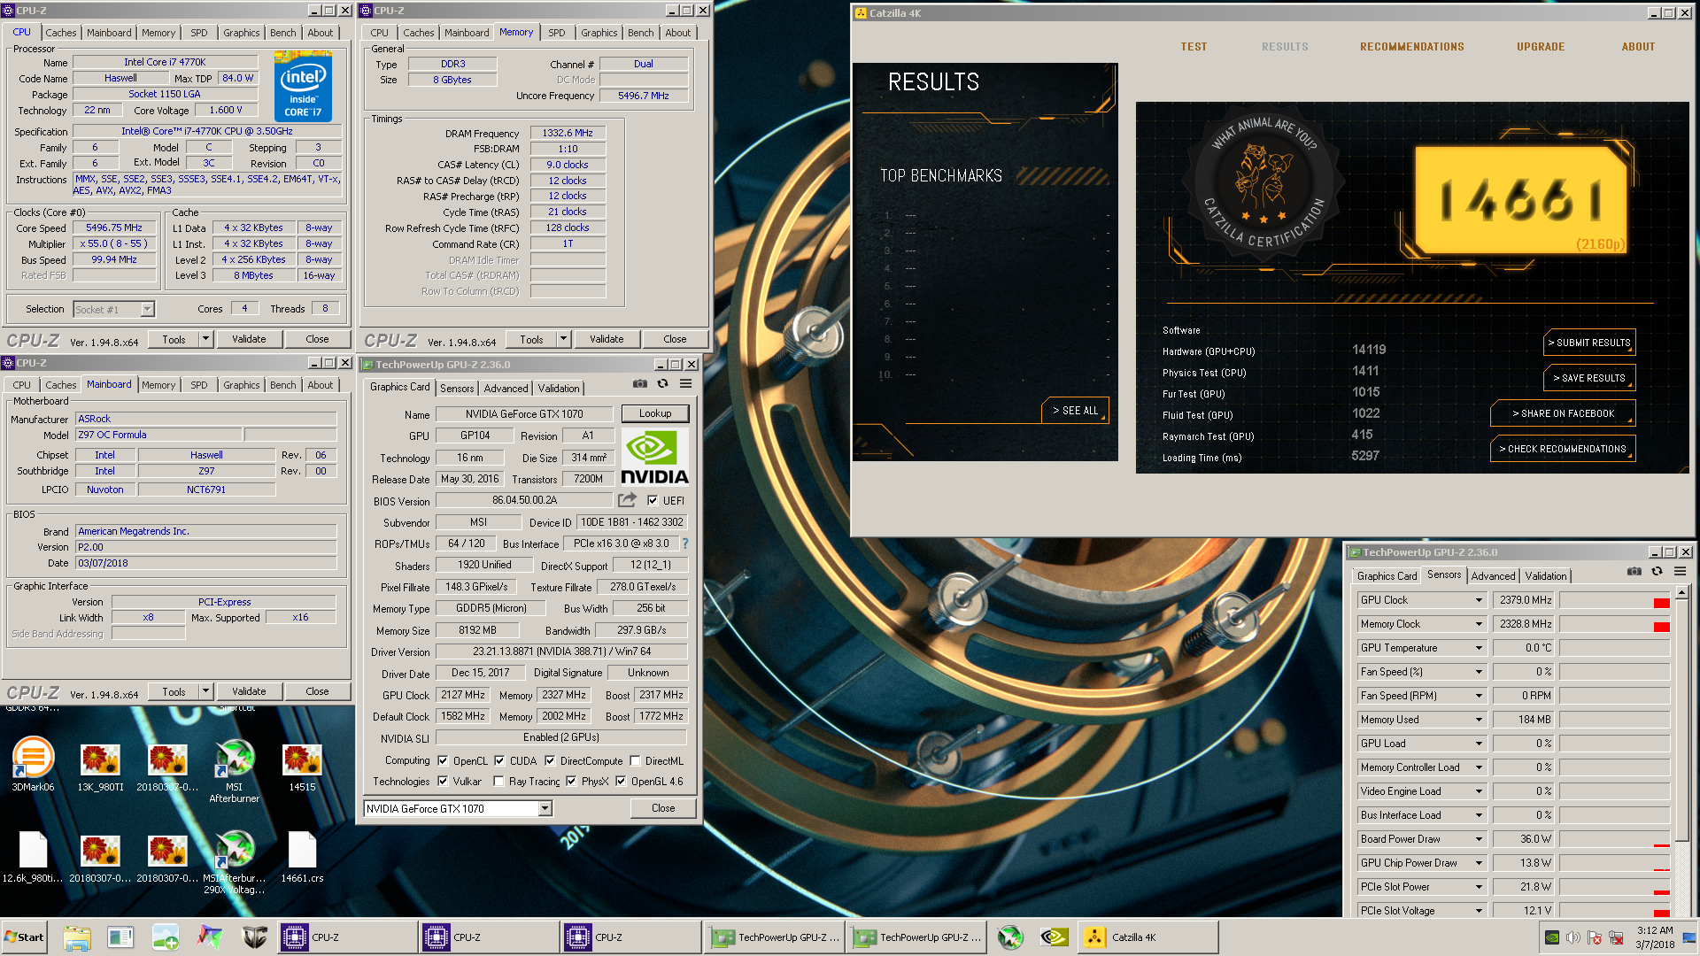The image size is (1700, 956).
Task: Open the Fan Speed (RPM) sensor dropdown
Action: tap(1479, 696)
